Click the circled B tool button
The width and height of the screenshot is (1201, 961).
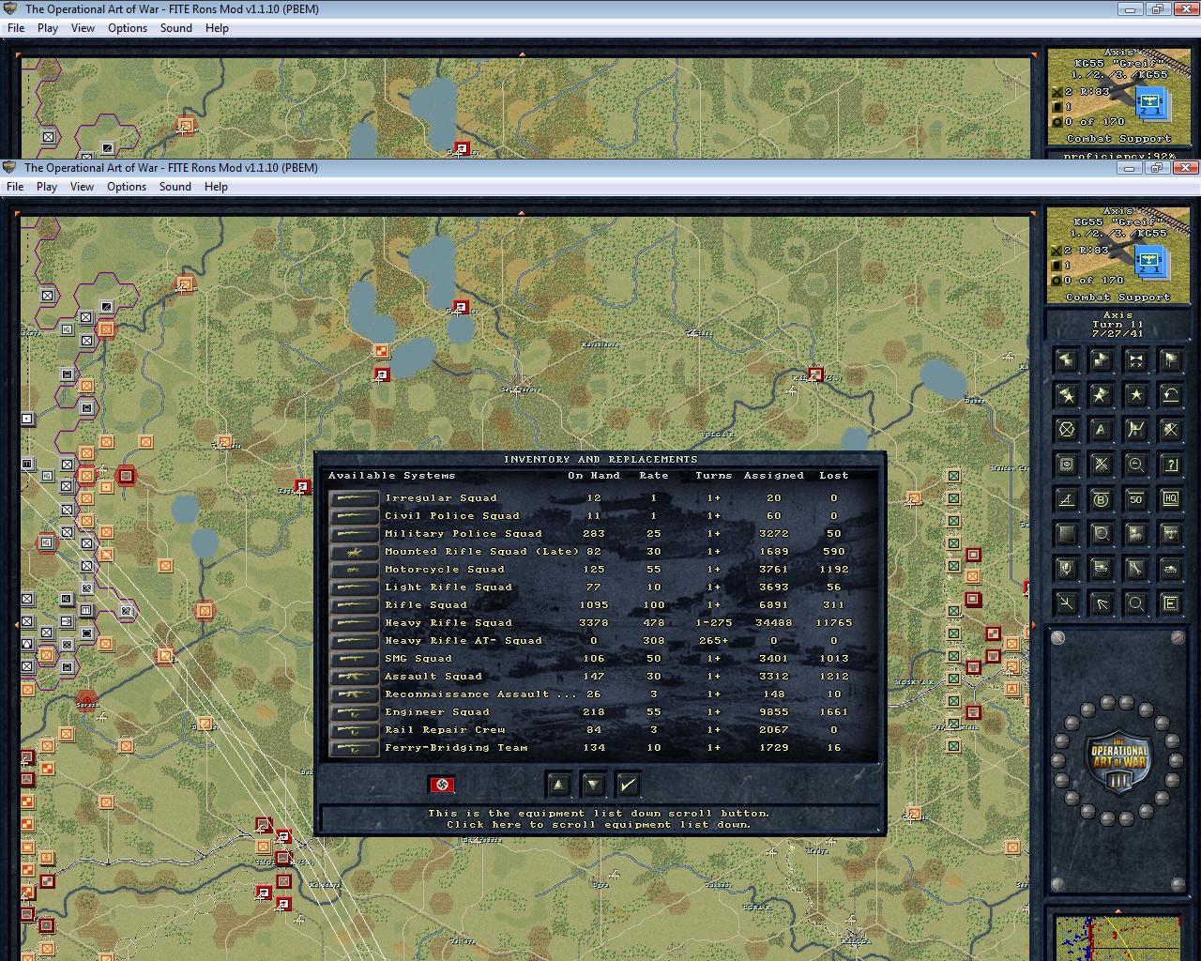tap(1101, 499)
